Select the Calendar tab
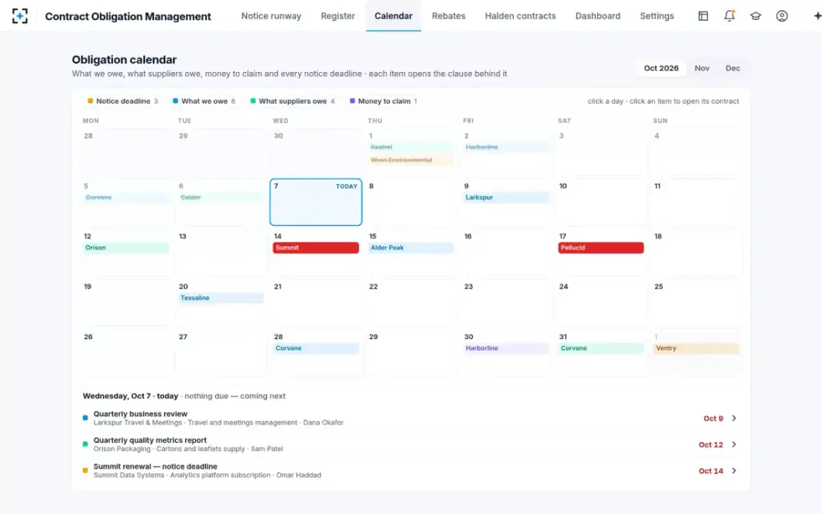This screenshot has width=822, height=514. point(393,16)
